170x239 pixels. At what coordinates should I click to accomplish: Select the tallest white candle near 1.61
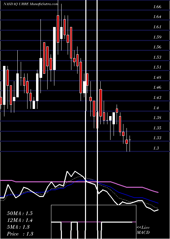[x=54, y=48]
